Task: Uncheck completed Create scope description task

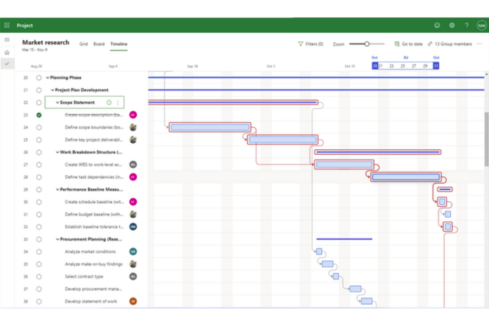Action: coord(39,115)
